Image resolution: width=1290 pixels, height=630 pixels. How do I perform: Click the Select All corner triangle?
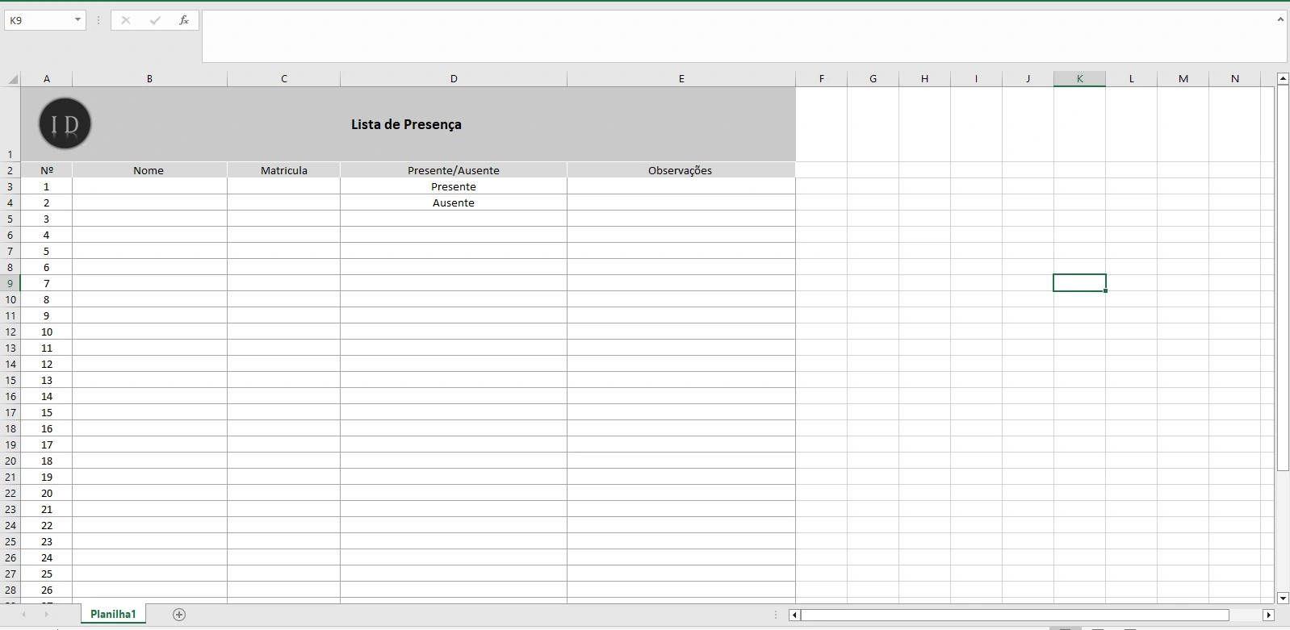pyautogui.click(x=12, y=79)
